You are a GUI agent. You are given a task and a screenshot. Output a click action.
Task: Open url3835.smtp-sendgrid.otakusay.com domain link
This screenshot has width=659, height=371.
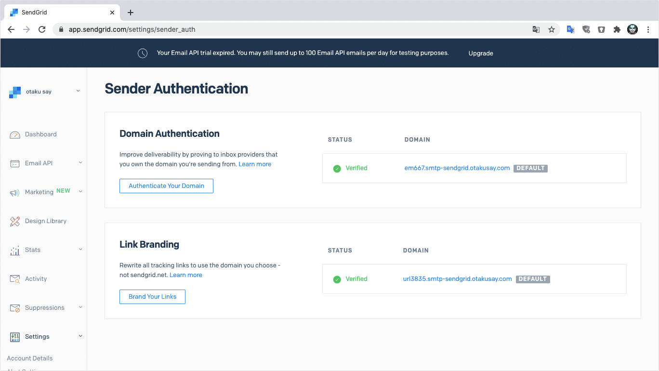point(457,279)
